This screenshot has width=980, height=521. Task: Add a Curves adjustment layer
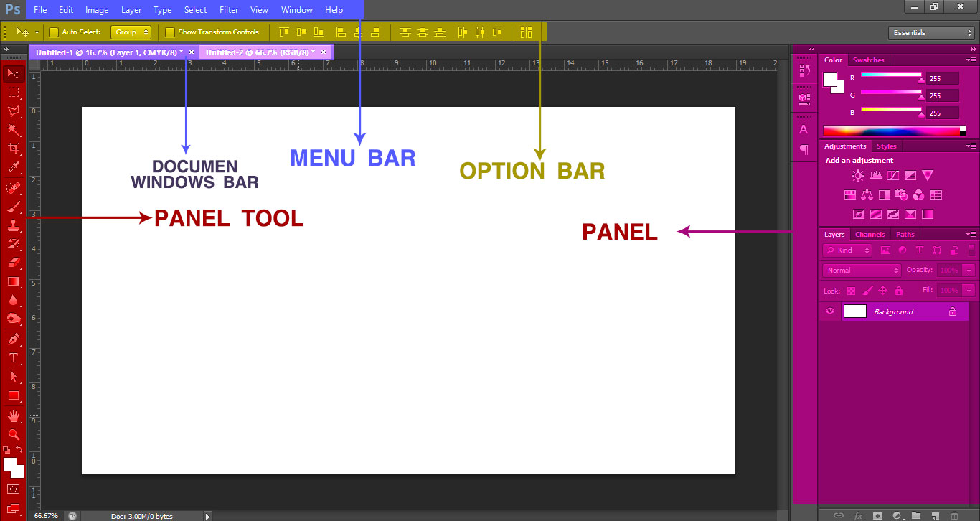click(x=893, y=175)
